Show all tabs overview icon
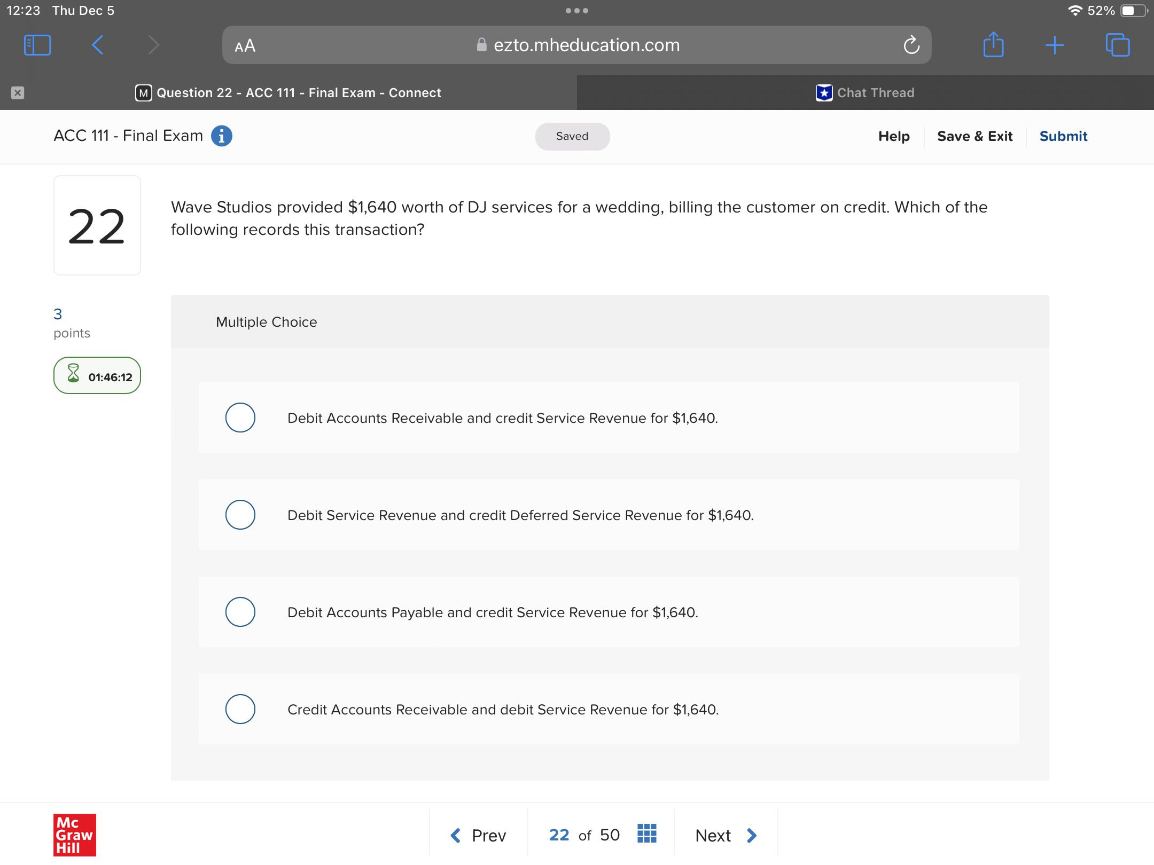Image resolution: width=1154 pixels, height=865 pixels. pyautogui.click(x=1118, y=45)
